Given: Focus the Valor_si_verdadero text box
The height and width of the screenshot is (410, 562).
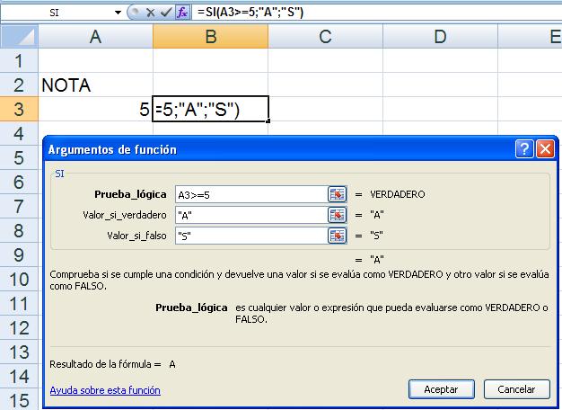Looking at the screenshot, I should [x=250, y=214].
